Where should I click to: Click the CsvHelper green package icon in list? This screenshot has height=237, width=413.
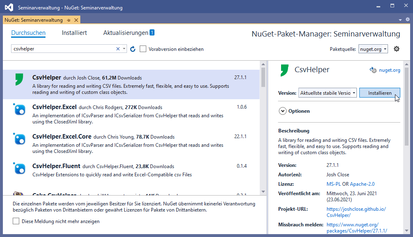pos(19,80)
